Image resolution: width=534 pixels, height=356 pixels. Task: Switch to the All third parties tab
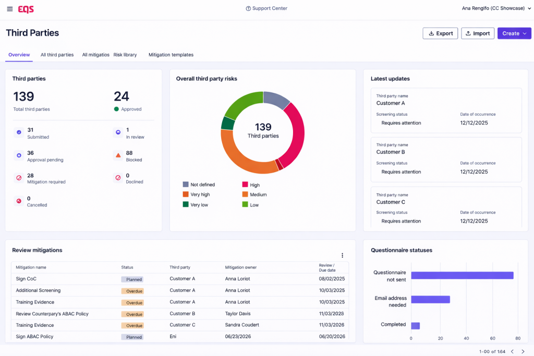point(57,55)
